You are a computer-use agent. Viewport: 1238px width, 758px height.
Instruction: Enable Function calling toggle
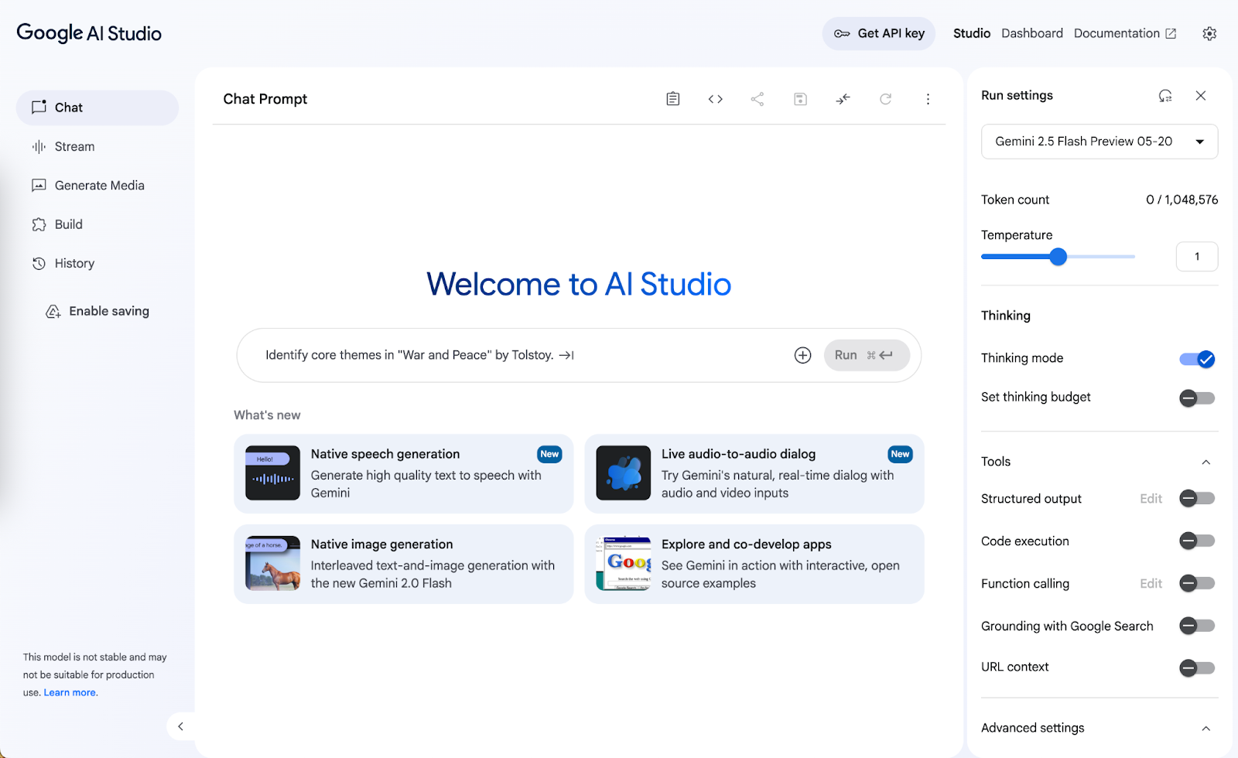pyautogui.click(x=1197, y=584)
